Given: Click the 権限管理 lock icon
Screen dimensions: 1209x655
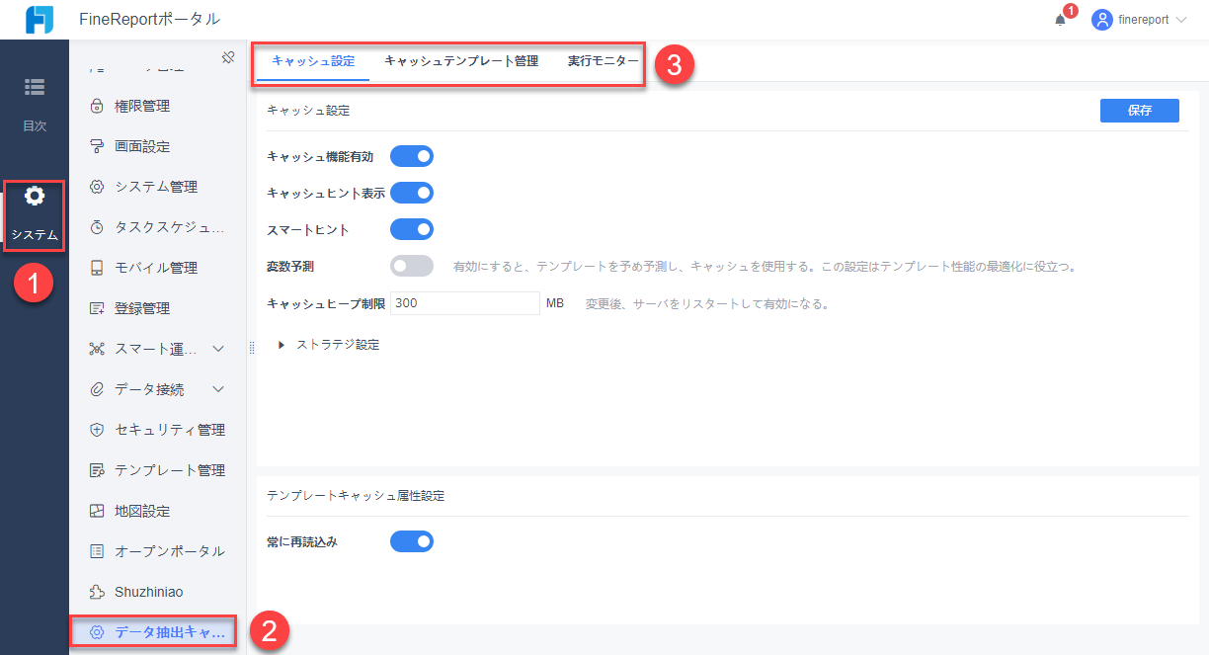Looking at the screenshot, I should tap(97, 106).
